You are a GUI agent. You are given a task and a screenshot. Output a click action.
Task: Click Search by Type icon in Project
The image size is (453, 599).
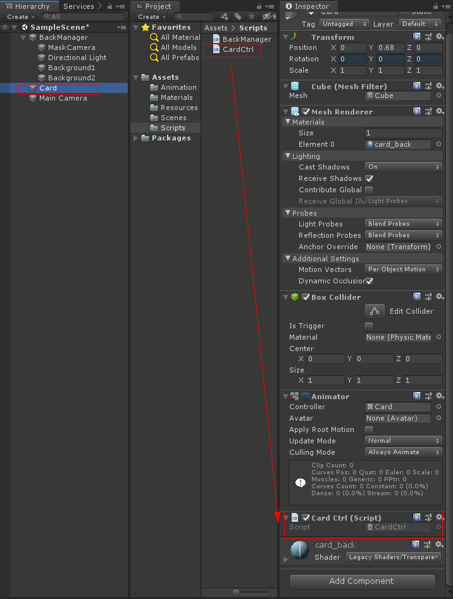tap(225, 16)
